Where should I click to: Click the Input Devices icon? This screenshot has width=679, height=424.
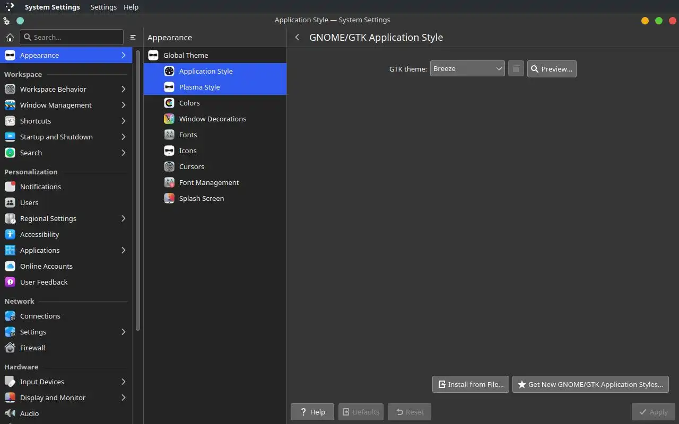click(10, 382)
